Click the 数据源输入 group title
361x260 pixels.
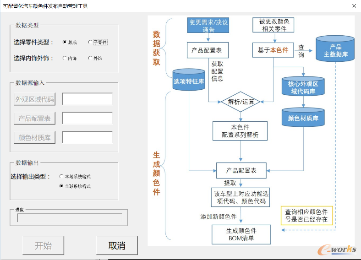tap(30, 83)
